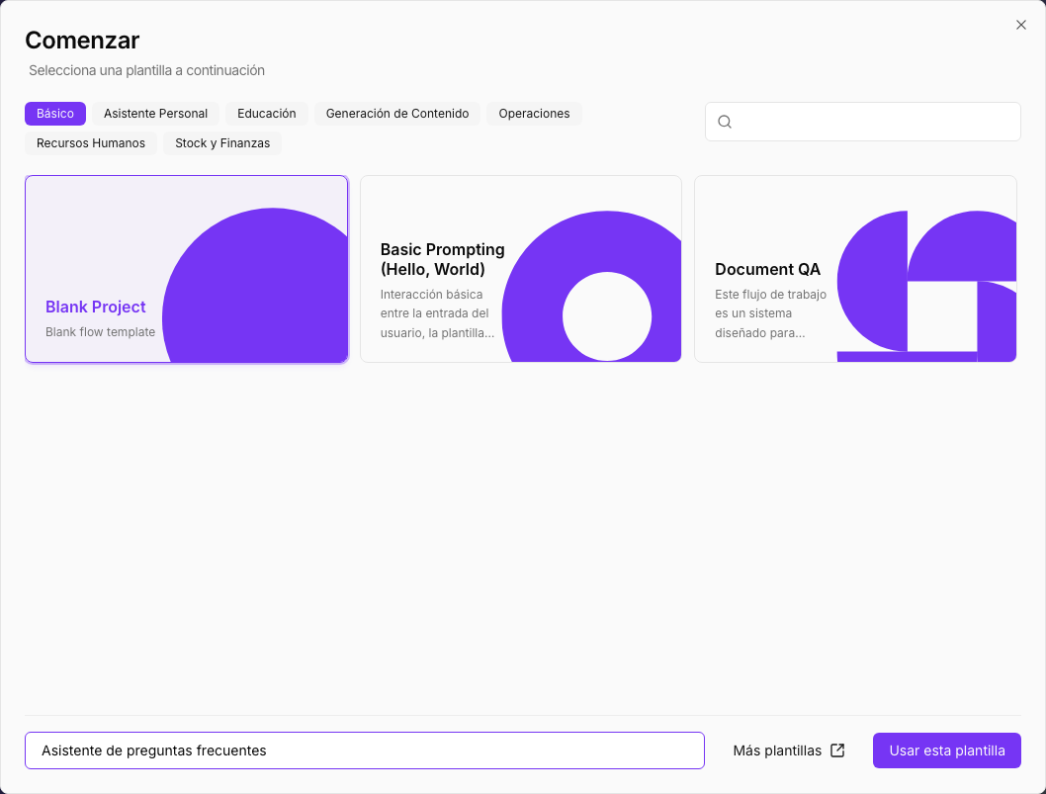
Task: Switch to Asistente Personal category
Action: [155, 114]
